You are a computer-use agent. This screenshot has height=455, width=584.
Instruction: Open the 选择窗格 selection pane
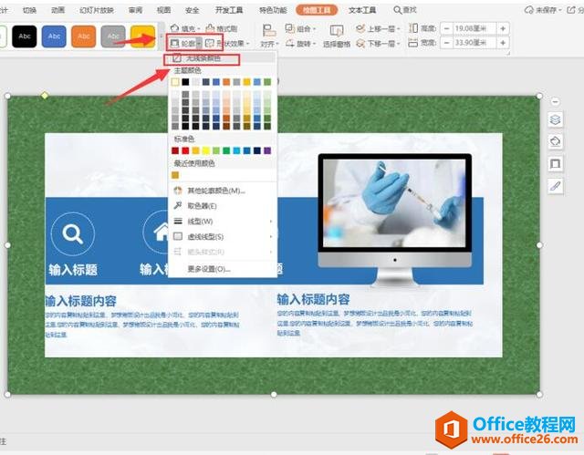(337, 36)
